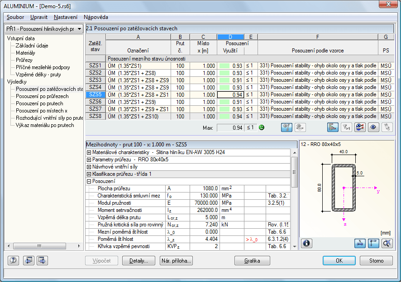Open the Soubor menu
Image resolution: width=401 pixels, height=282 pixels.
click(x=15, y=17)
